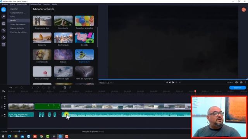This screenshot has height=139, width=248.
Task: Open the Ajuda menu
Action: (x=54, y=4)
